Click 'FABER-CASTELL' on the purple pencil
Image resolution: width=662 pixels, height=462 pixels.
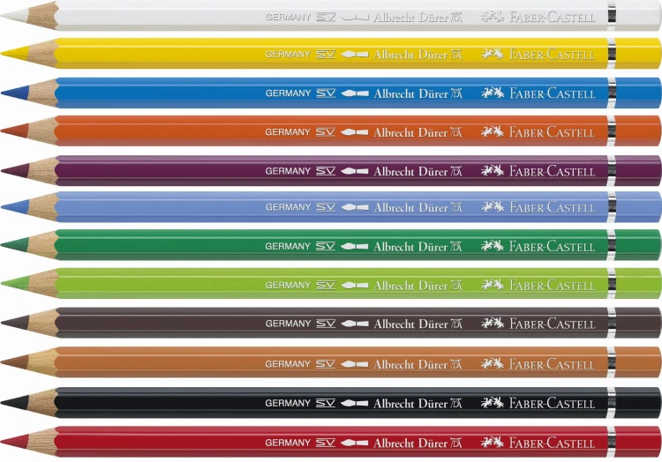point(553,171)
